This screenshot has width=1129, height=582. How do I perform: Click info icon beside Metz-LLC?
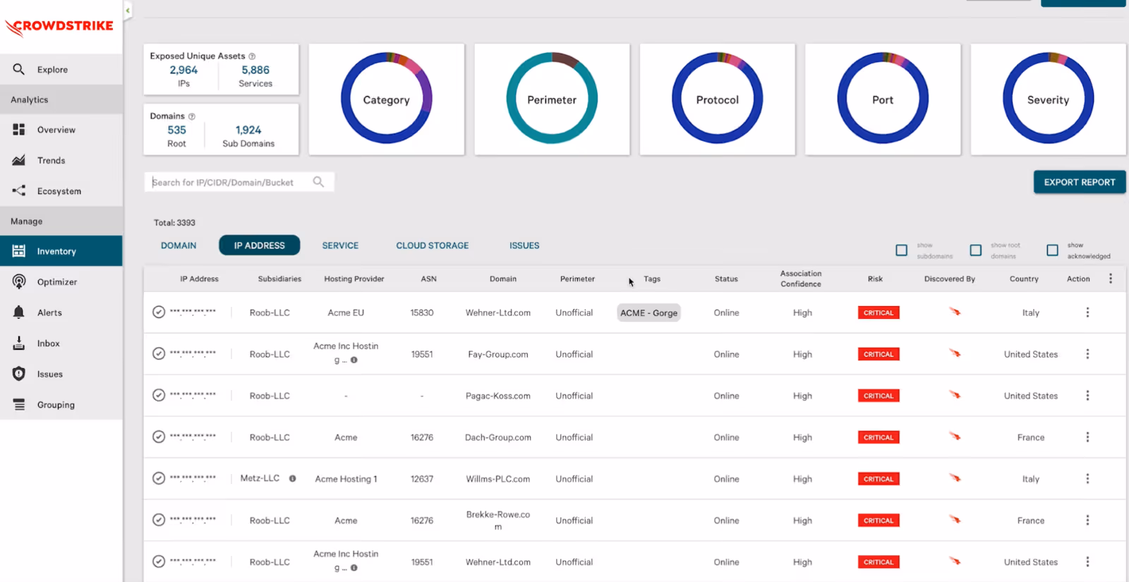coord(292,478)
